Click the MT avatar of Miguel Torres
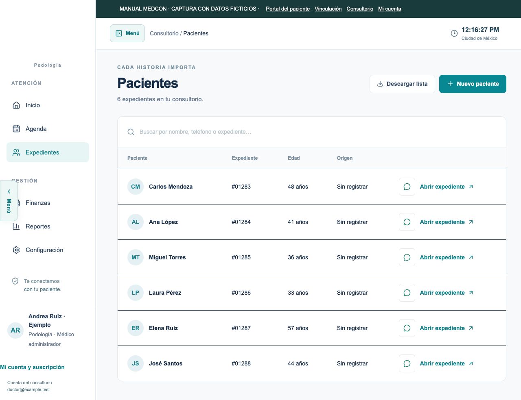This screenshot has width=521, height=400. (x=136, y=257)
